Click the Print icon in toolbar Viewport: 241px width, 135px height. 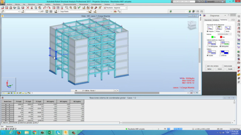(11, 7)
